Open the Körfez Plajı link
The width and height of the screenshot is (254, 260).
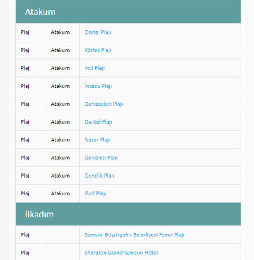[x=98, y=50]
